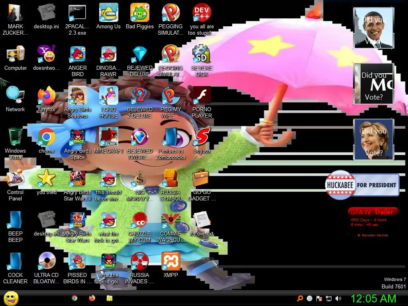Image resolution: width=408 pixels, height=306 pixels.
Task: Click the gray face tray icon
Action: click(x=309, y=298)
